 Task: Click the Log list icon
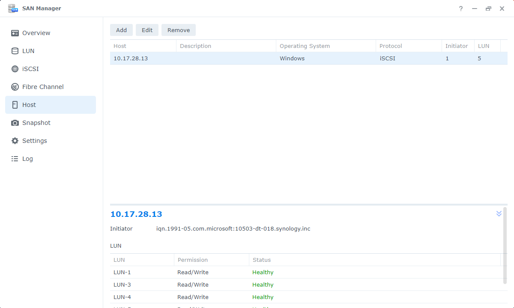point(15,159)
